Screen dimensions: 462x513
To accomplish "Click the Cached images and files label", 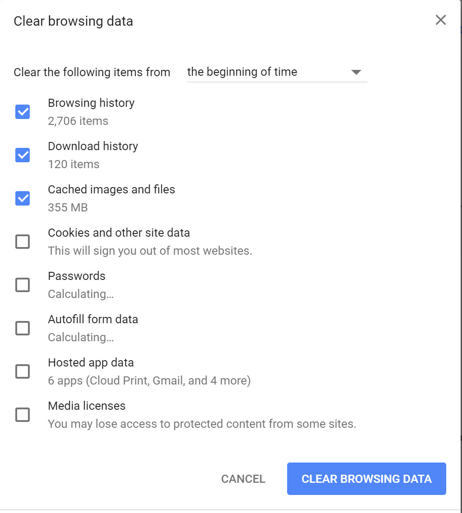I will [112, 189].
